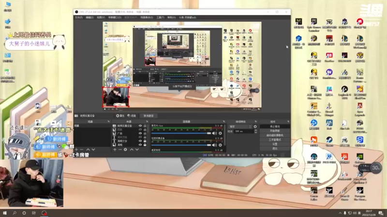The height and width of the screenshot is (217, 387).
Task: Open the Epic Games Launcher desktop shortcut
Action: [x=313, y=25]
